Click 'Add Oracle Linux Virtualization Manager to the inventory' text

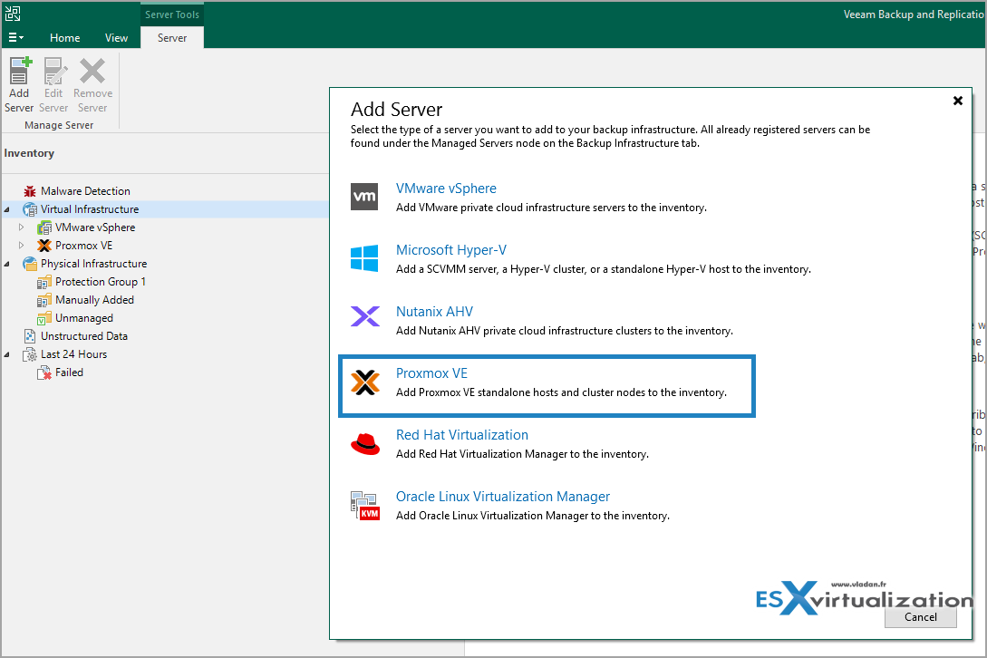coord(533,517)
